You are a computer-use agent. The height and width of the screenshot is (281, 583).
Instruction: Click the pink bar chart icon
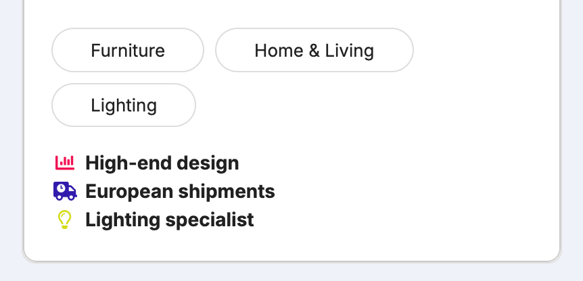coord(65,163)
